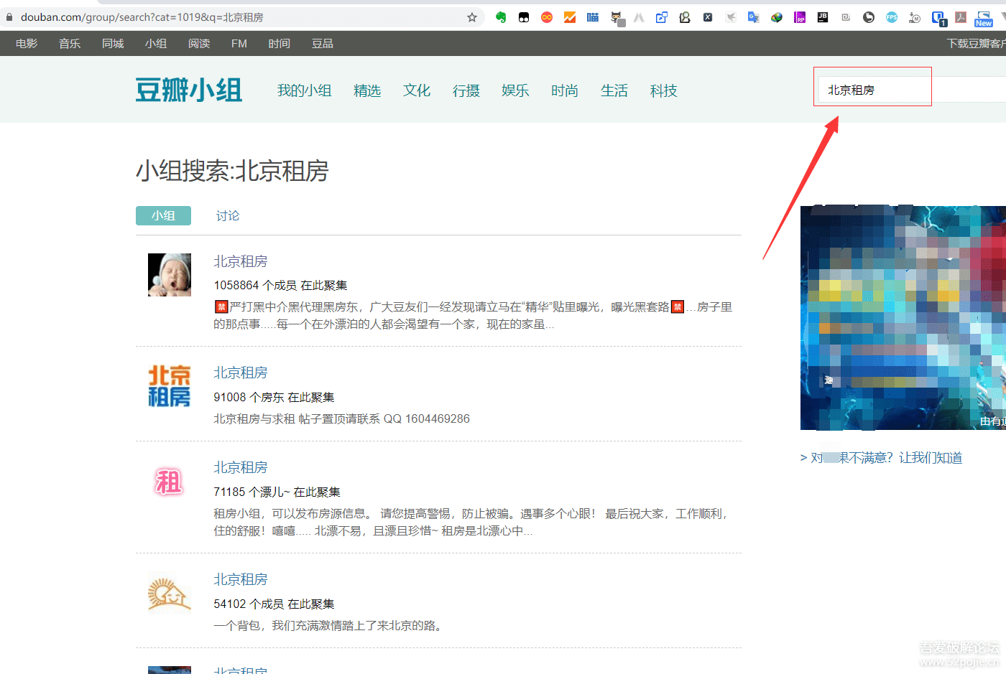
Task: Click the FPS extension icon
Action: [892, 17]
